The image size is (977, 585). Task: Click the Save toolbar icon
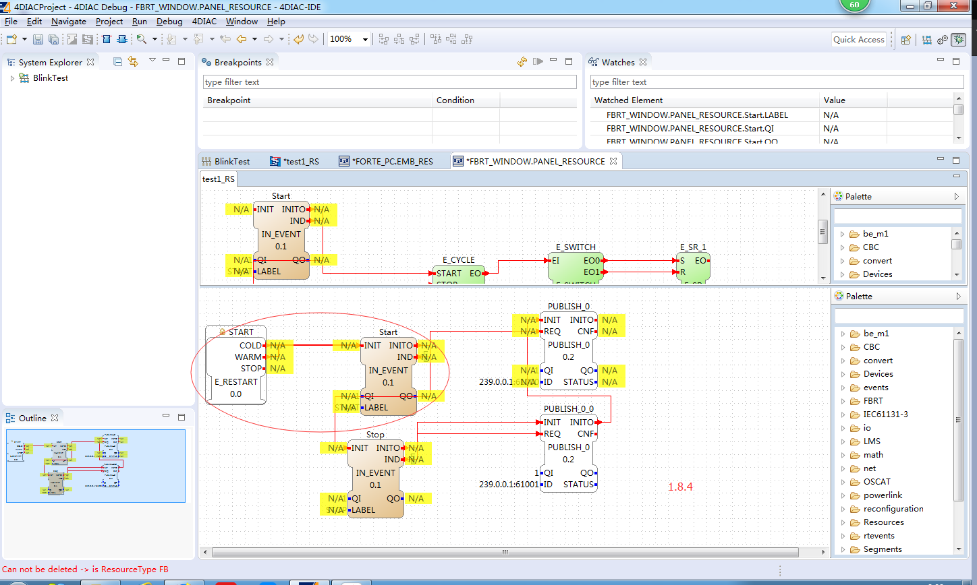click(38, 39)
